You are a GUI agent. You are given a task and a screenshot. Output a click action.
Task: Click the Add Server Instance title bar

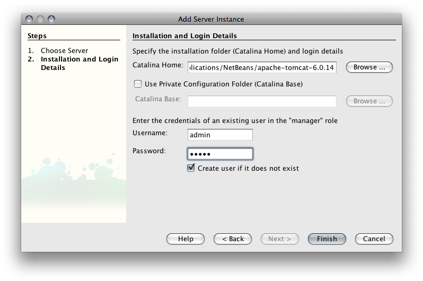(211, 19)
